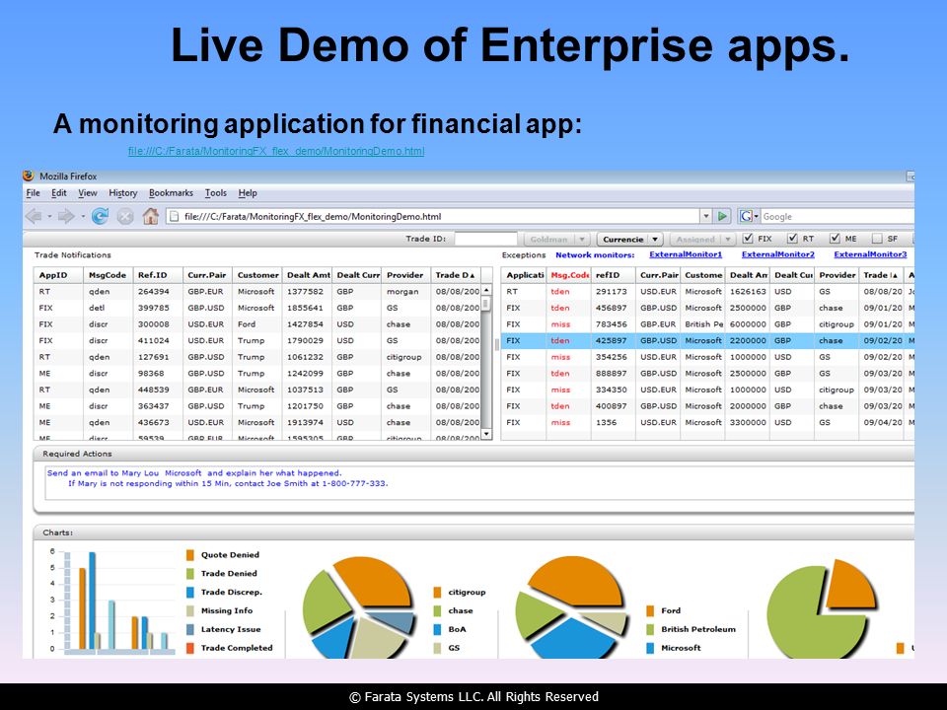Viewport: 947px width, 710px height.
Task: Select exception row with refID 783456
Action: coord(707,324)
